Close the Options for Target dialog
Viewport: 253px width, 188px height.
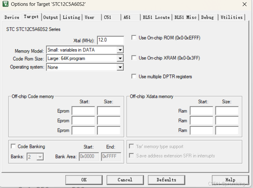(245, 4)
